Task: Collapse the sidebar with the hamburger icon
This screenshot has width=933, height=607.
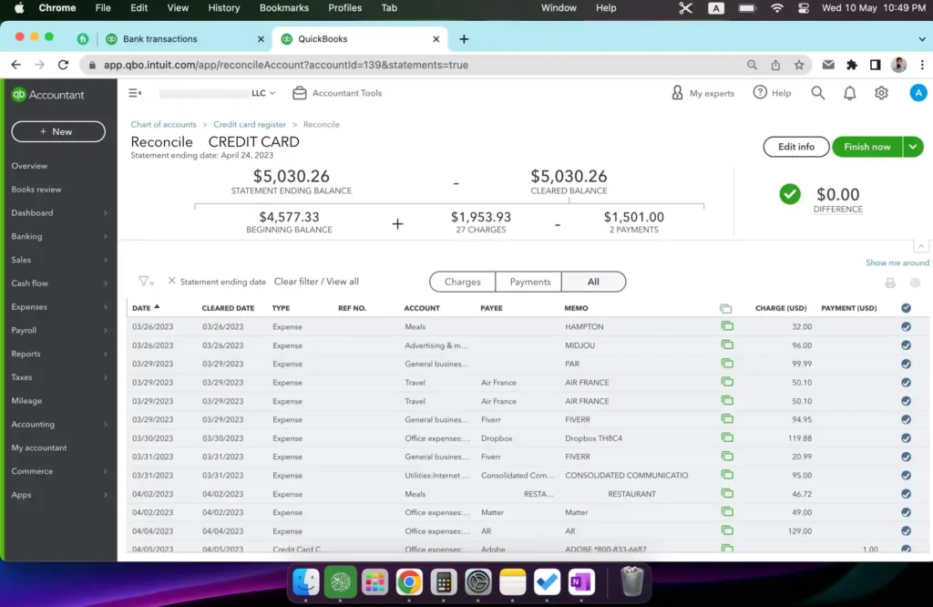Action: (135, 93)
